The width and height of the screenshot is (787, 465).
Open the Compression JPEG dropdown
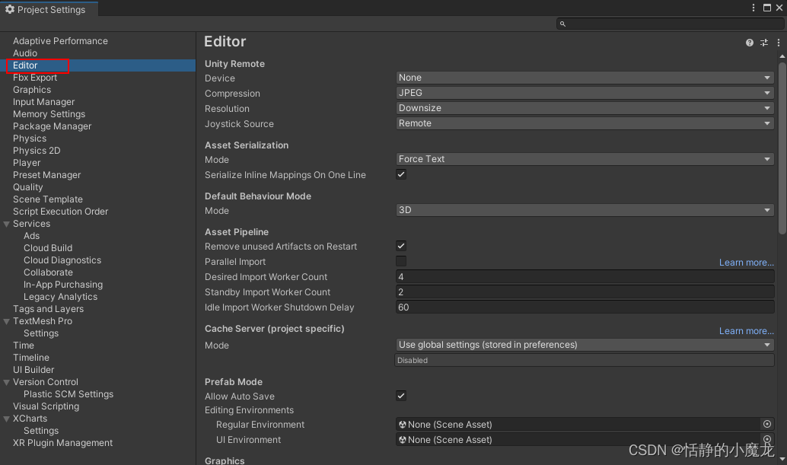(585, 93)
